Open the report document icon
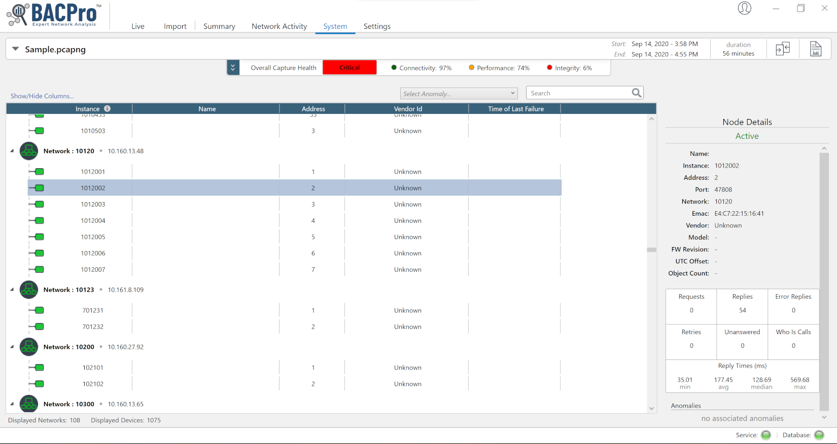This screenshot has height=444, width=837. click(815, 49)
